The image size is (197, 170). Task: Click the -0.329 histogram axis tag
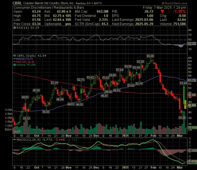tap(192, 150)
